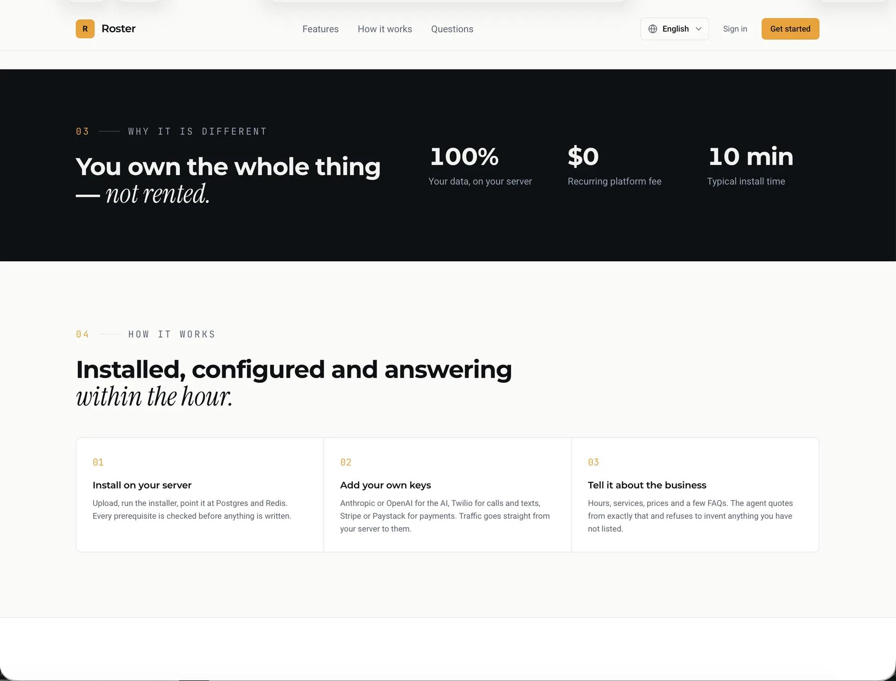Click the globe icon in language selector
This screenshot has height=681, width=896.
653,29
